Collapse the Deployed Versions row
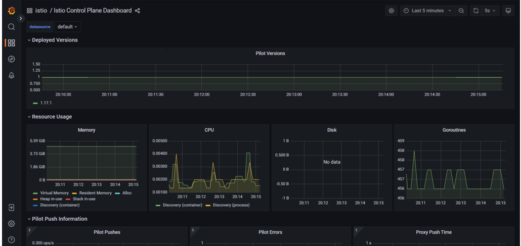 point(53,40)
